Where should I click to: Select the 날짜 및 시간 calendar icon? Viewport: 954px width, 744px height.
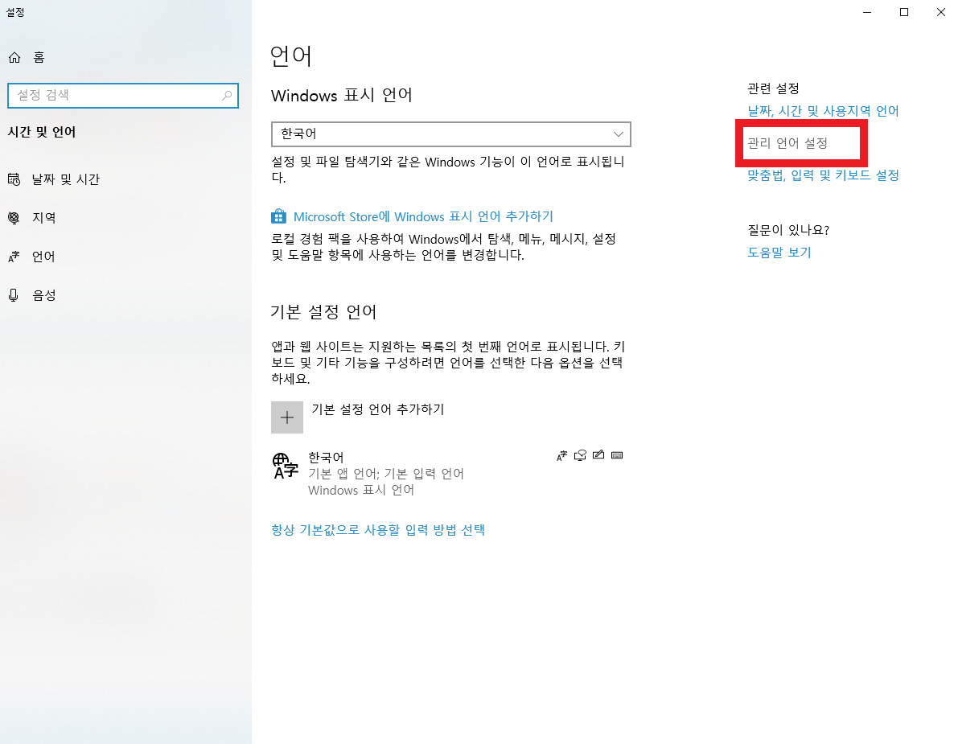pos(14,179)
